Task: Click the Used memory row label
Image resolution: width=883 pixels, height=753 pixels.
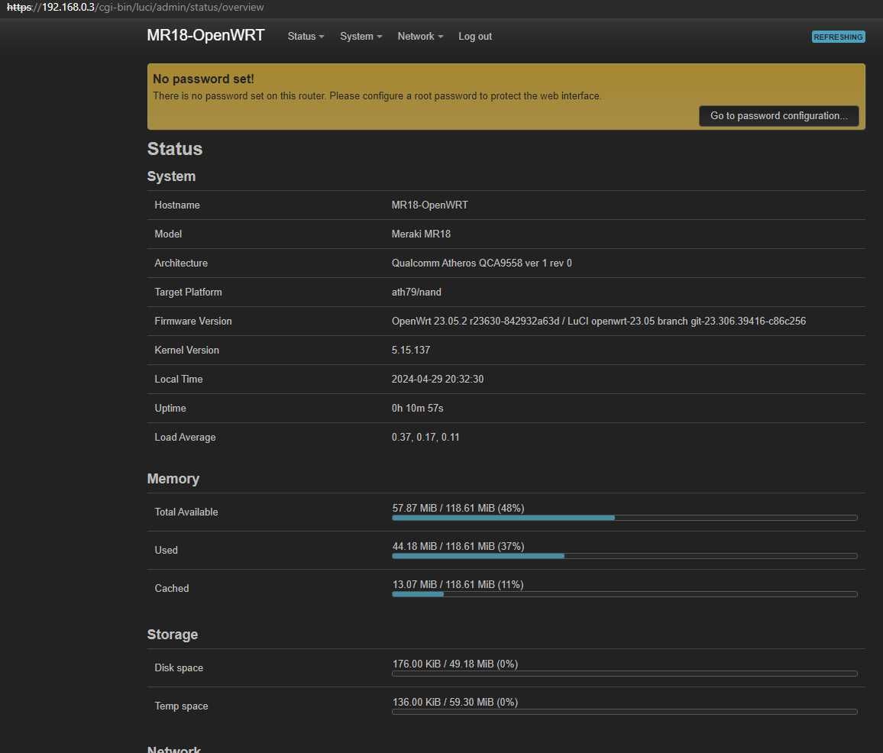Action: 166,551
